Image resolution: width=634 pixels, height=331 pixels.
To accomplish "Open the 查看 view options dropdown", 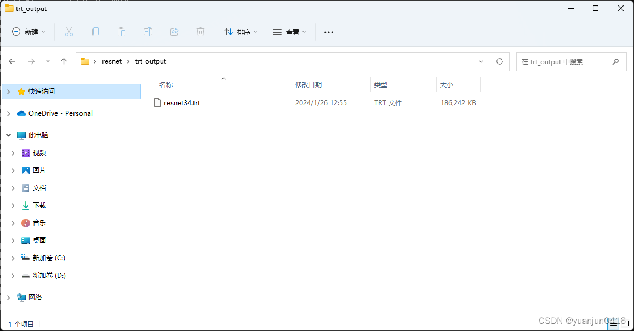I will pos(289,32).
